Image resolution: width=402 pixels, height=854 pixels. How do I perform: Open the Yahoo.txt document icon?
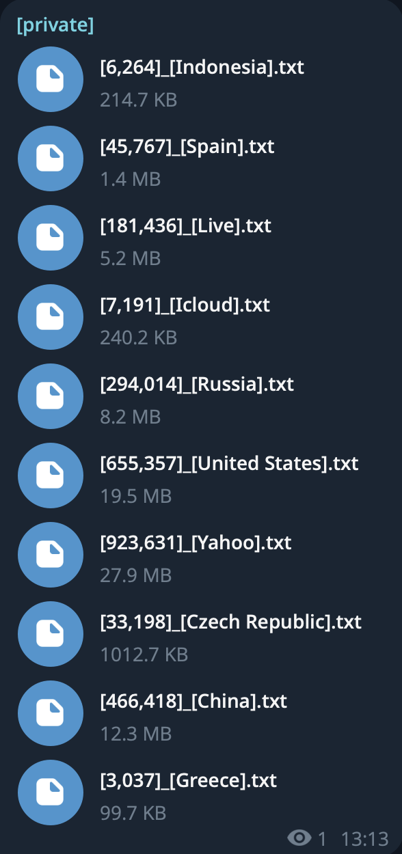[51, 555]
